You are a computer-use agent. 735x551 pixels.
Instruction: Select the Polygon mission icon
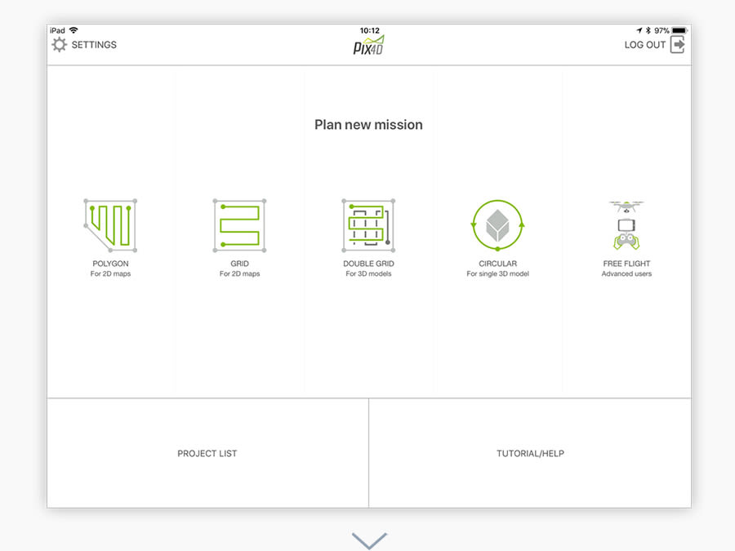tap(110, 225)
